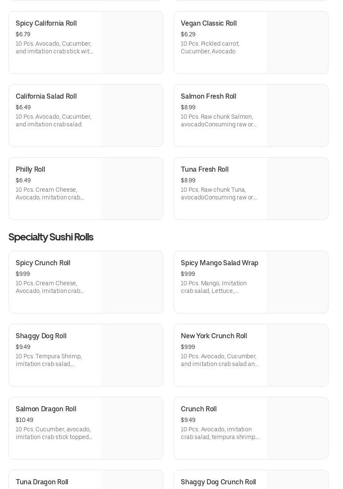343x489 pixels.
Task: Click the Shaggy Dog Roll title
Action: click(x=41, y=336)
